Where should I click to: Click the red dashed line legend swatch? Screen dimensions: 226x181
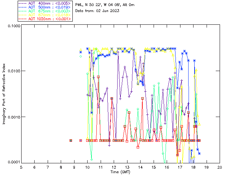tap(23, 19)
